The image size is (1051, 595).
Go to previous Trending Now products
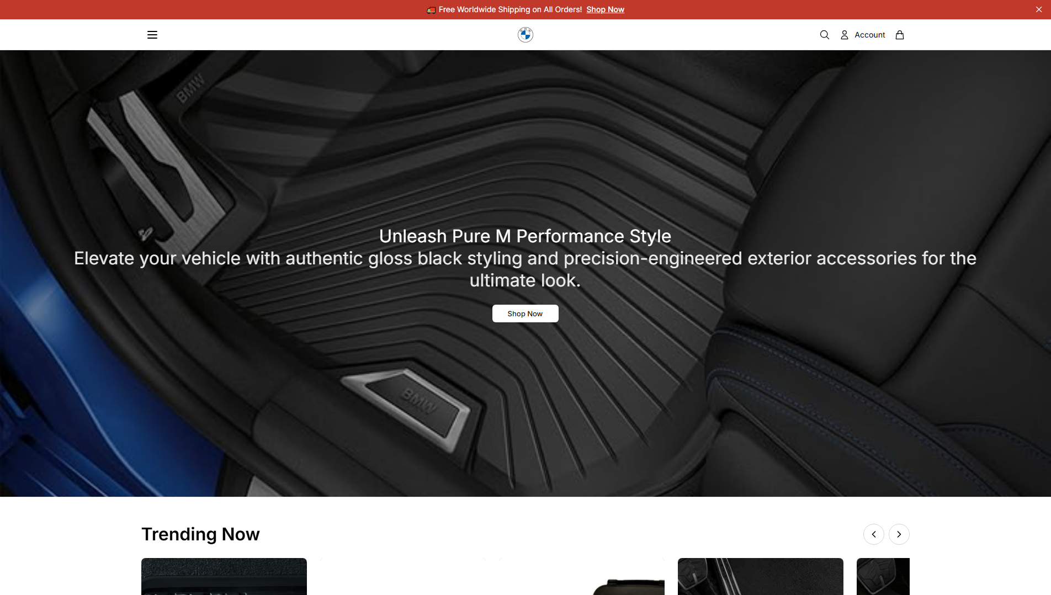click(x=874, y=534)
